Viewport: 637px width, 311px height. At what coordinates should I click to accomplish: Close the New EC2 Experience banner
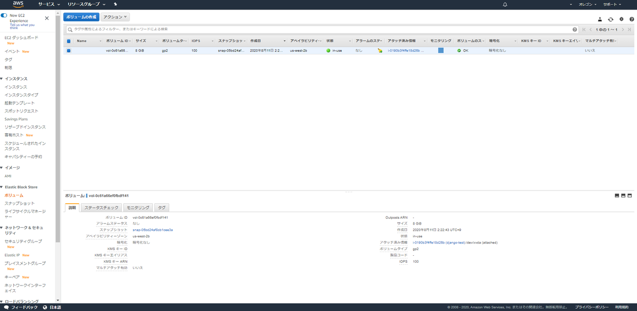tap(47, 18)
